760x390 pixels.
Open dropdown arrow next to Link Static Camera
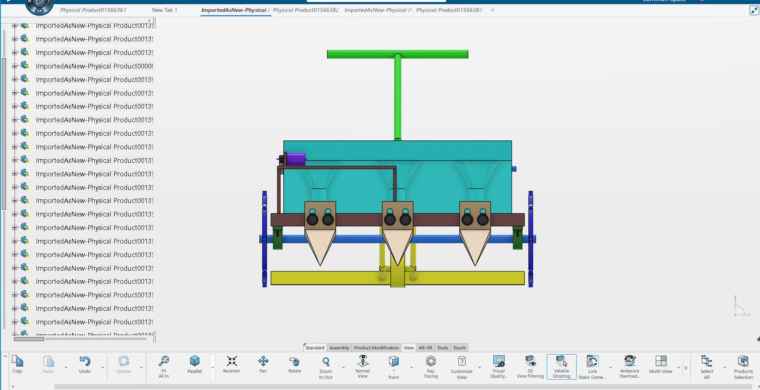click(610, 368)
